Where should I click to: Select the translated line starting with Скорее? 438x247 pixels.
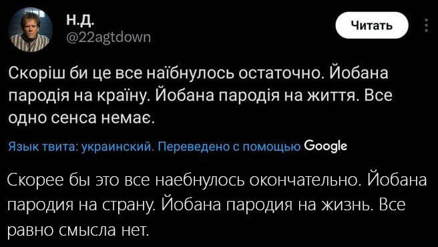pyautogui.click(x=218, y=181)
